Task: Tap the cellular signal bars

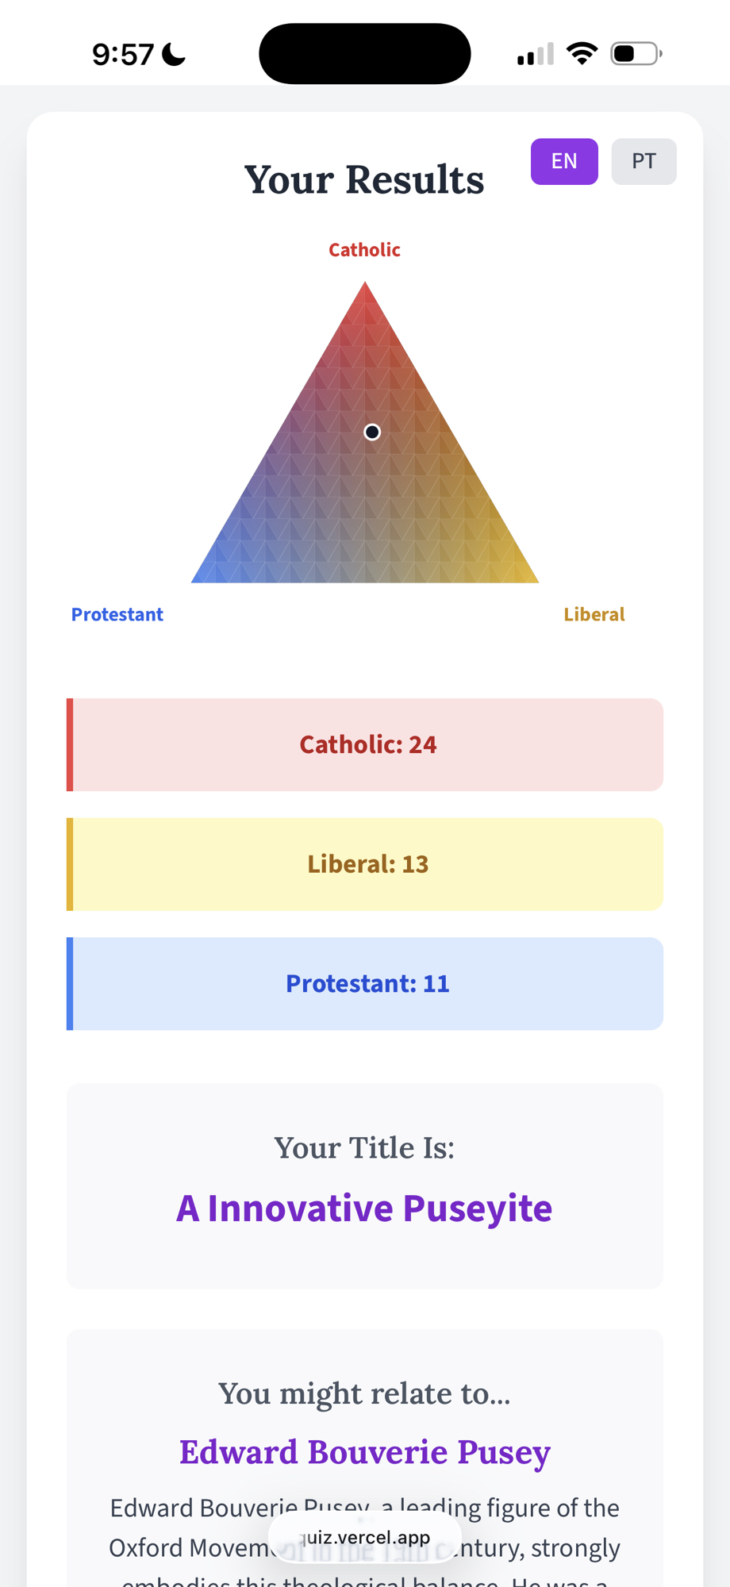Action: (535, 55)
